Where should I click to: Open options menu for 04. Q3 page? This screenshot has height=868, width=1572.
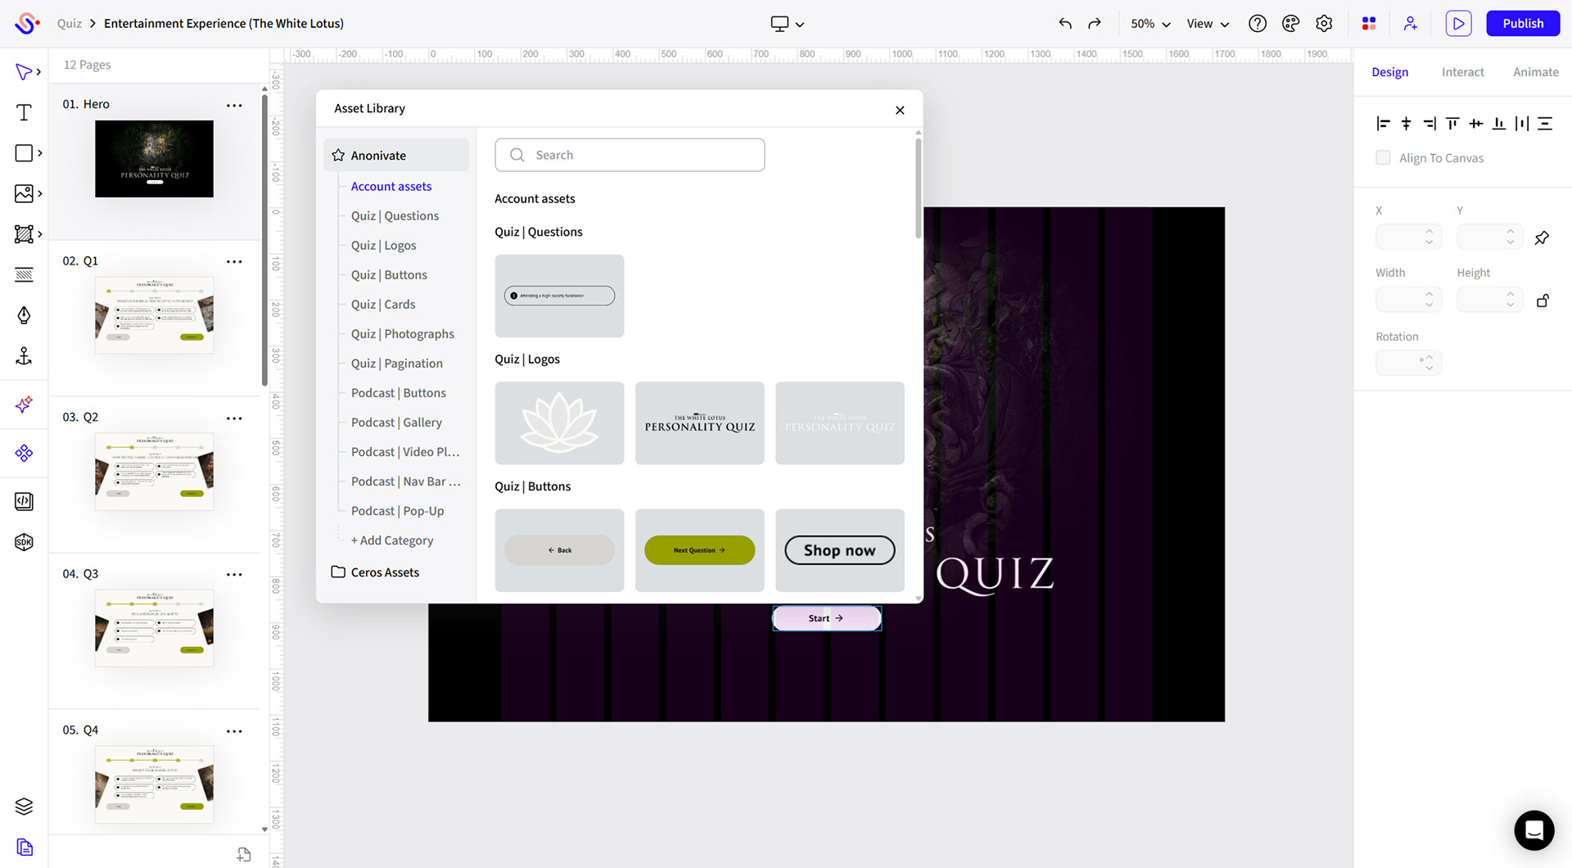coord(234,575)
